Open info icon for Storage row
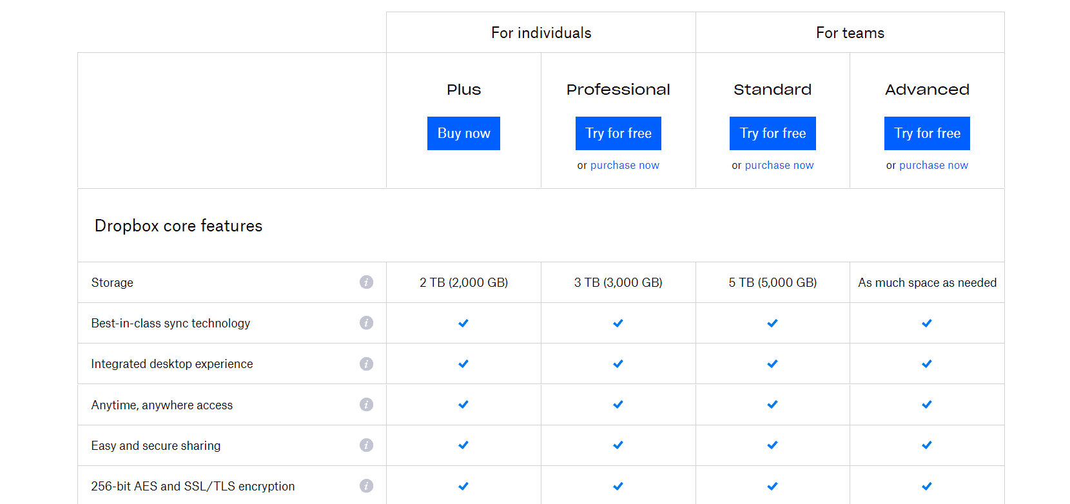 pyautogui.click(x=366, y=282)
